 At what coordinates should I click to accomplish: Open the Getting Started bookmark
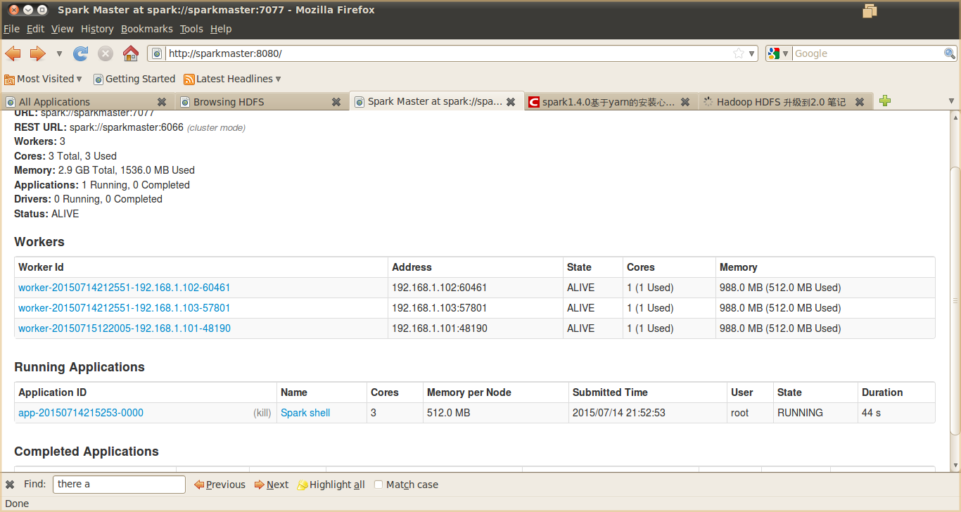[134, 79]
